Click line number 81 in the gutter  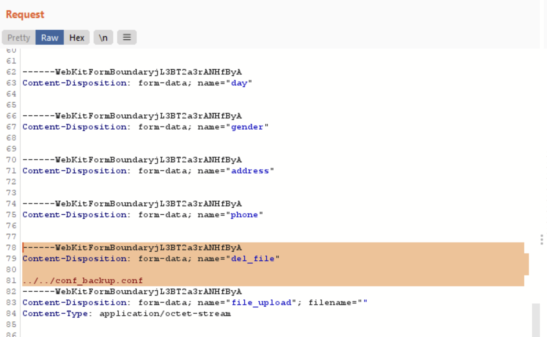[11, 281]
